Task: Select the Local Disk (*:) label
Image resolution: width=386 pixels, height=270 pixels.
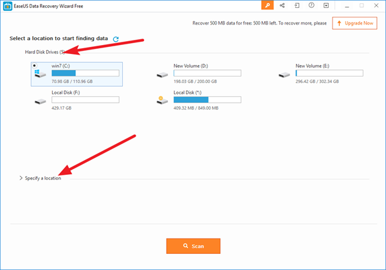Action: pos(188,93)
